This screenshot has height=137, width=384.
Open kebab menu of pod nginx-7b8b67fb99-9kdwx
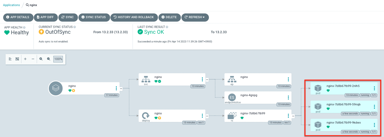pos(374,125)
